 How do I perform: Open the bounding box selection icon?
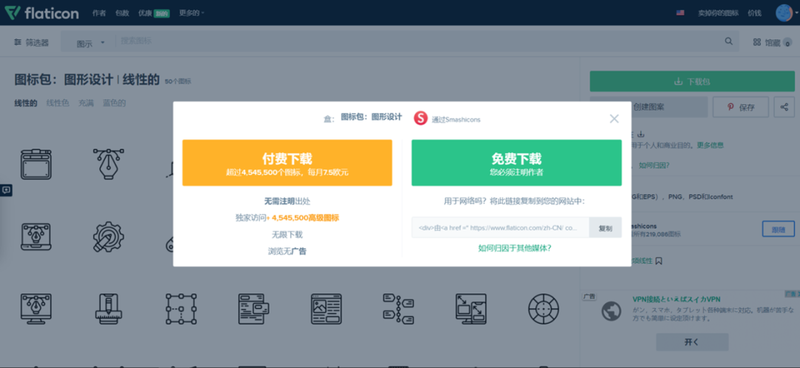[x=181, y=309]
